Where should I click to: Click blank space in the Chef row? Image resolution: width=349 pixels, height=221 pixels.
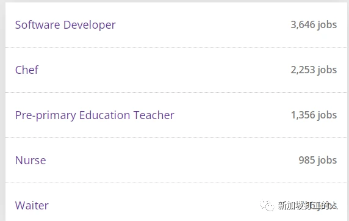coord(165,70)
